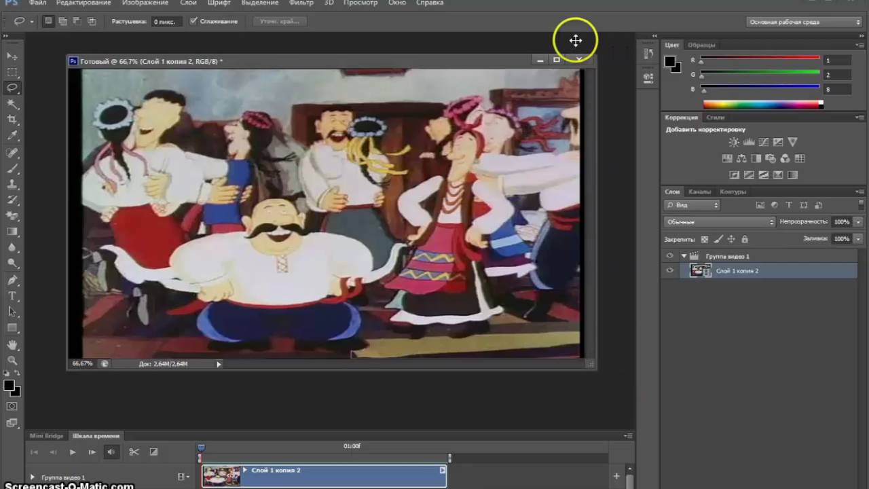Open the blend mode dropdown Обычные
Screen dimensions: 869x489
click(720, 221)
